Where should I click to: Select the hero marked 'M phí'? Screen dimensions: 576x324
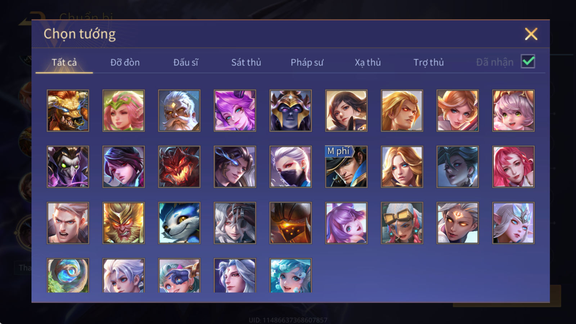(x=346, y=167)
